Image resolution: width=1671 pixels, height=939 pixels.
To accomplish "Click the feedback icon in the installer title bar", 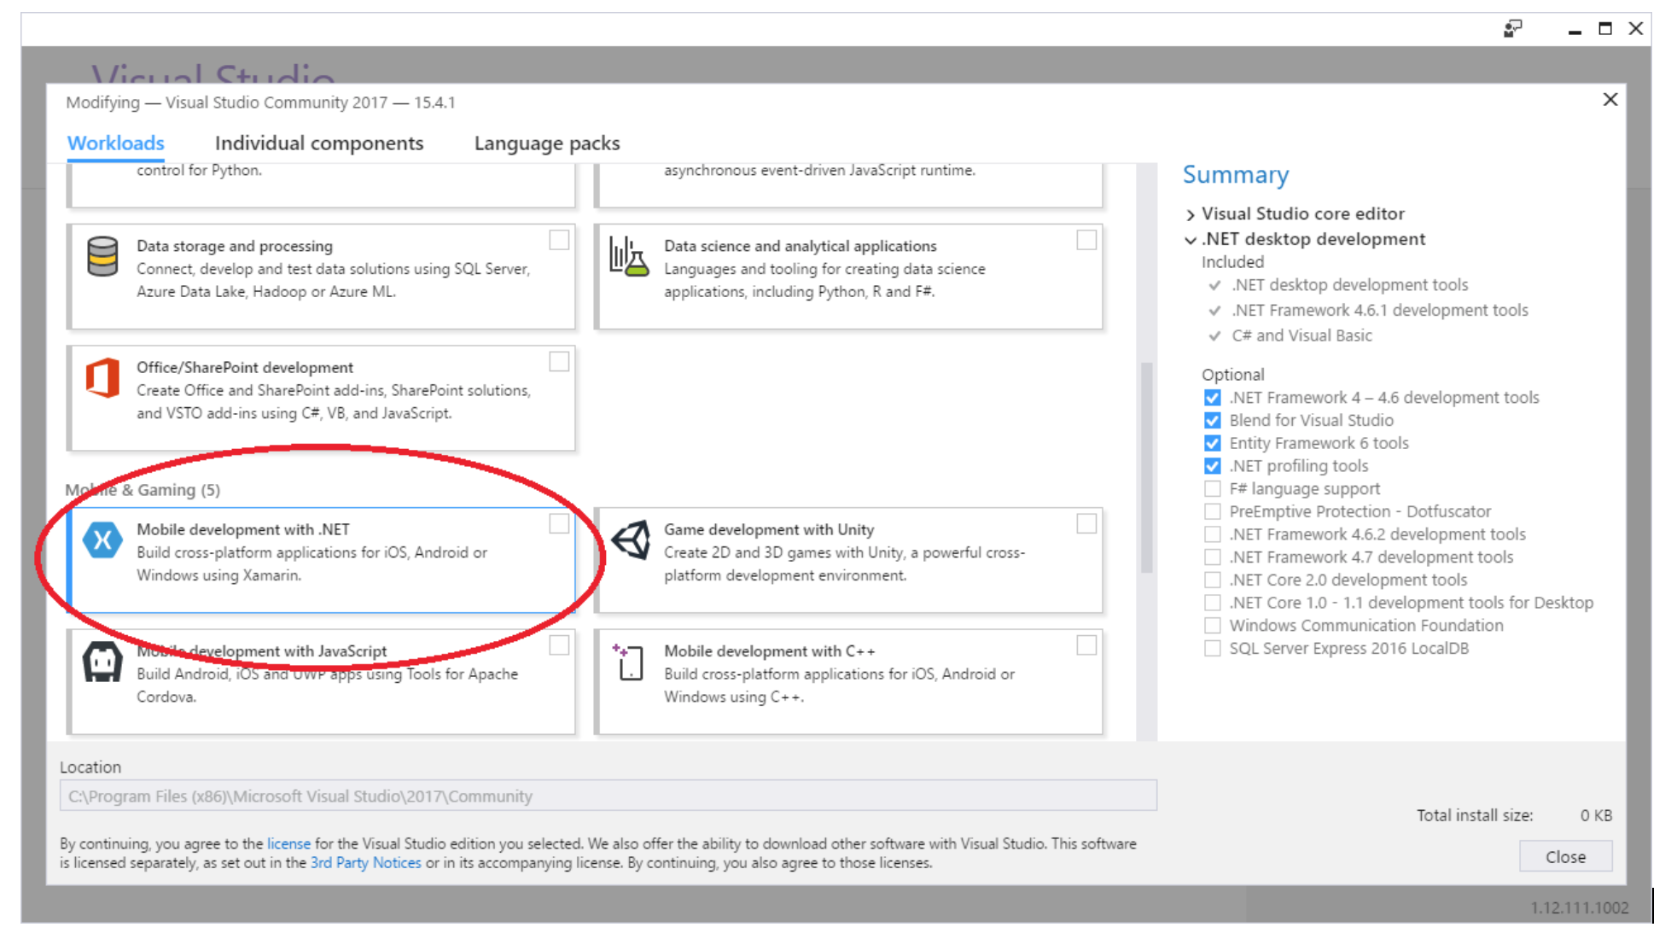I will tap(1512, 29).
